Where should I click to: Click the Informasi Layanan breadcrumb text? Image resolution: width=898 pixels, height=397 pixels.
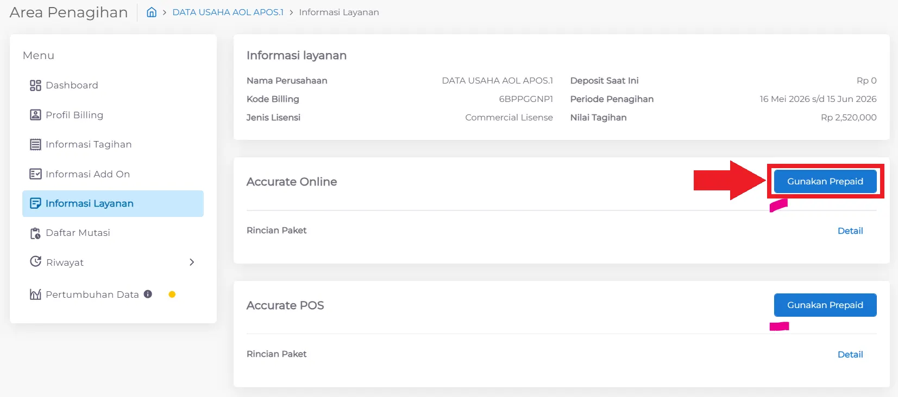tap(339, 12)
